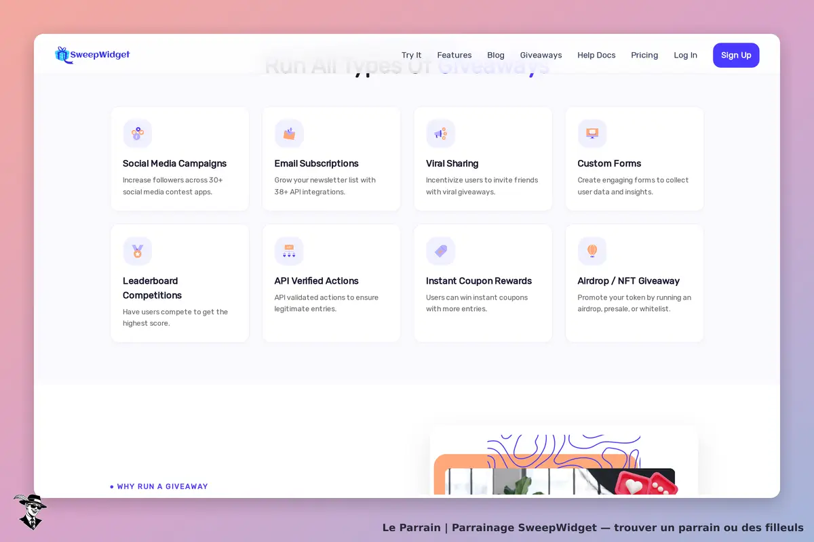Click the giveaway illustration with heart icons
Screen dimensions: 814x542
(x=563, y=462)
